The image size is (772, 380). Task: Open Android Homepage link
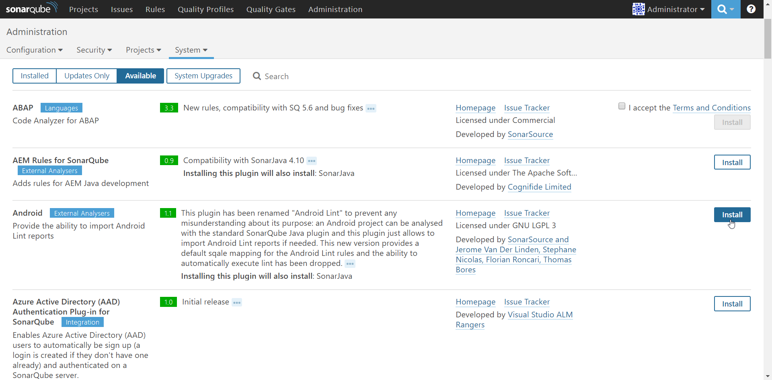pos(476,213)
